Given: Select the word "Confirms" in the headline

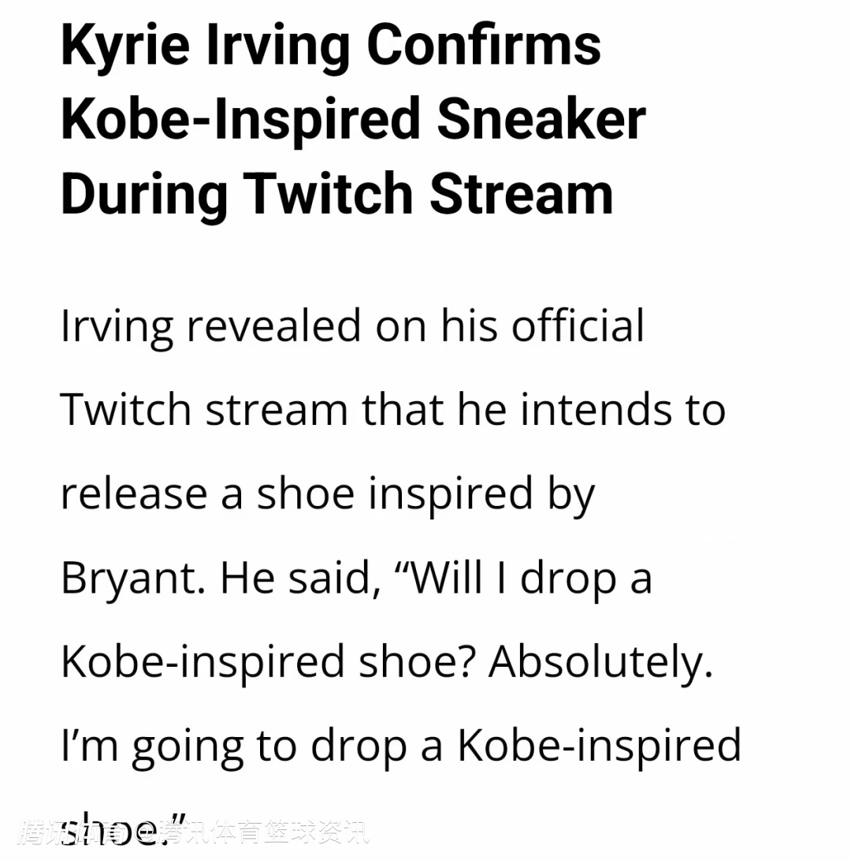Looking at the screenshot, I should (484, 44).
